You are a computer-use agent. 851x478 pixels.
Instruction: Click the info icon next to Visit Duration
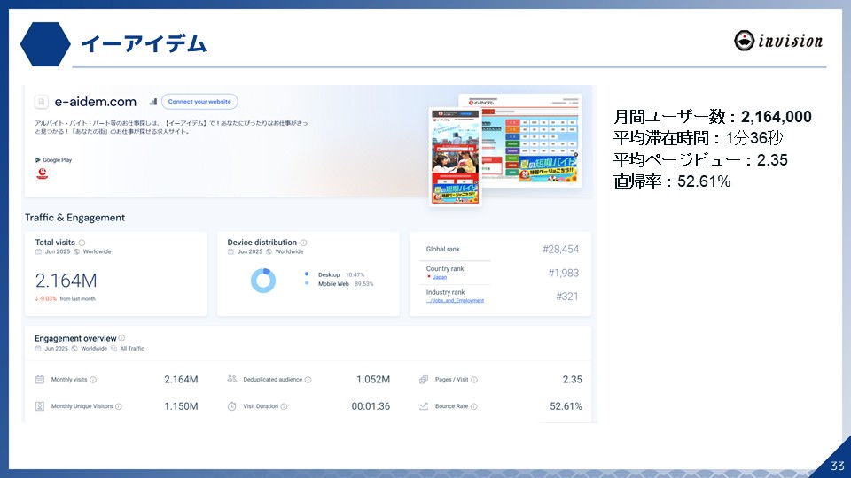point(284,406)
